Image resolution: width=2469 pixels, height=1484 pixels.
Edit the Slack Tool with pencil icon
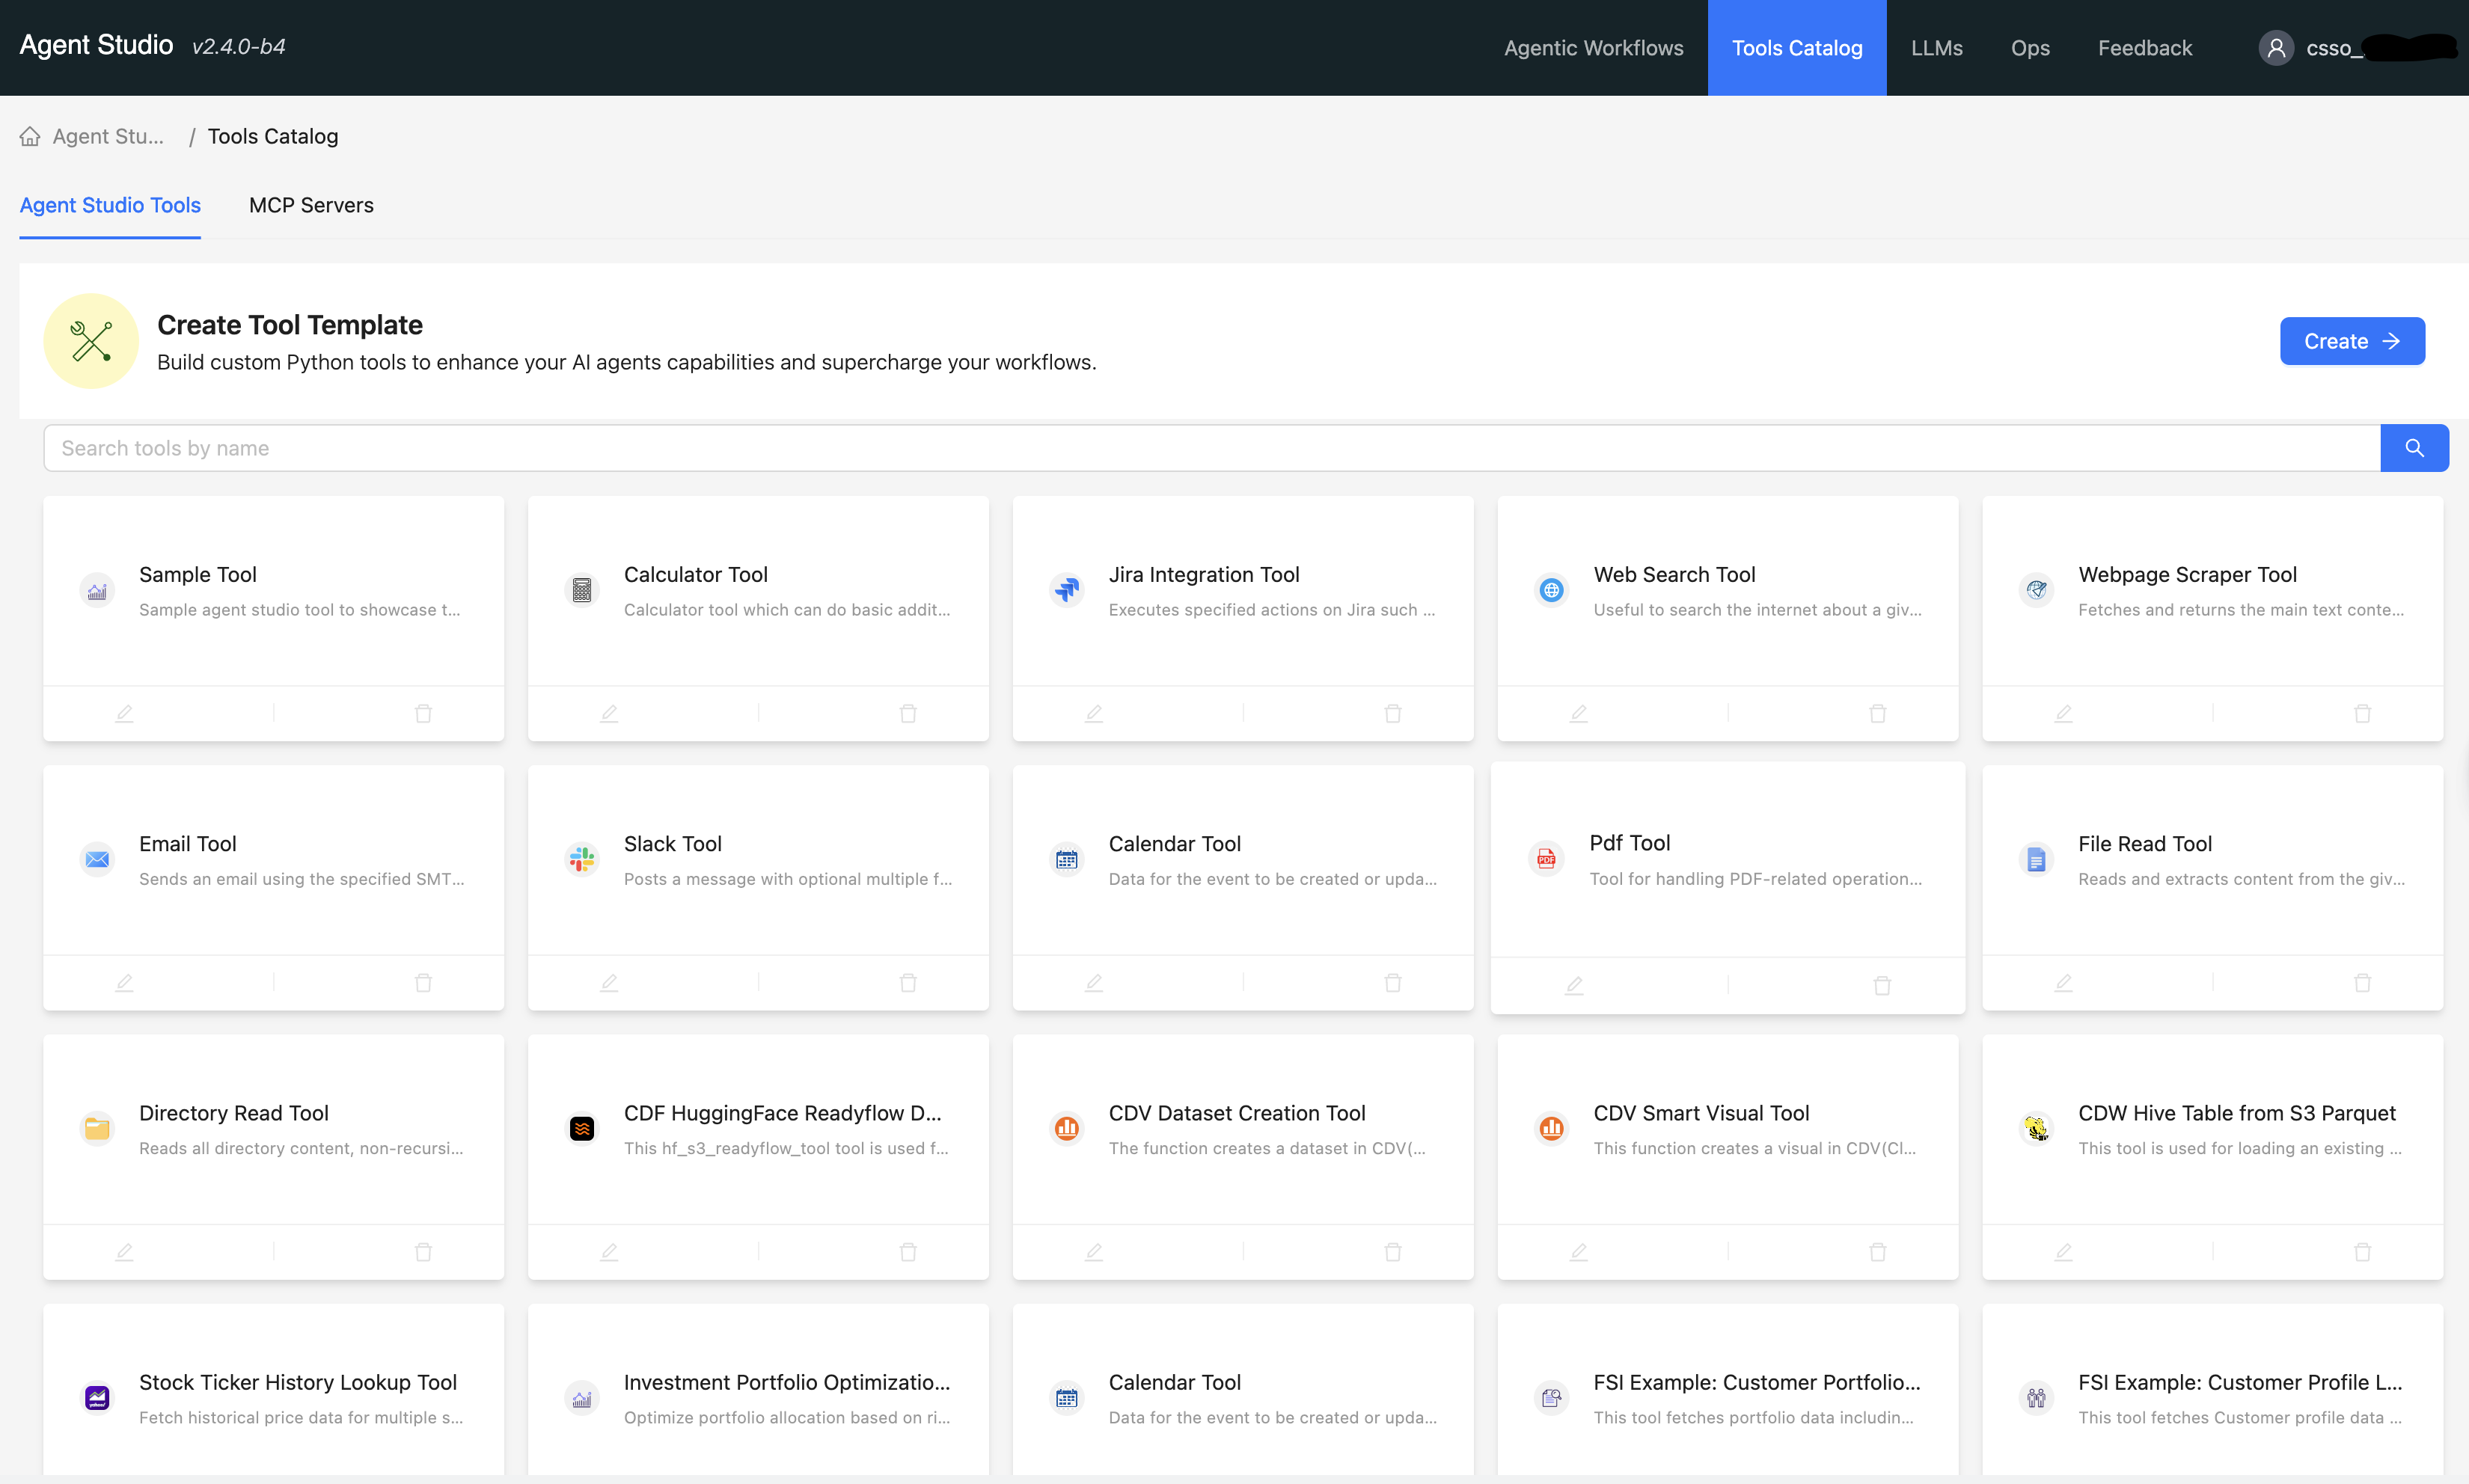[608, 982]
